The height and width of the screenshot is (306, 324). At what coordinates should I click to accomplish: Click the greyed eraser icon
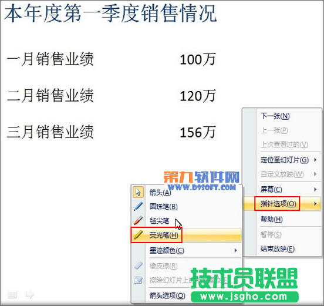[x=138, y=265]
